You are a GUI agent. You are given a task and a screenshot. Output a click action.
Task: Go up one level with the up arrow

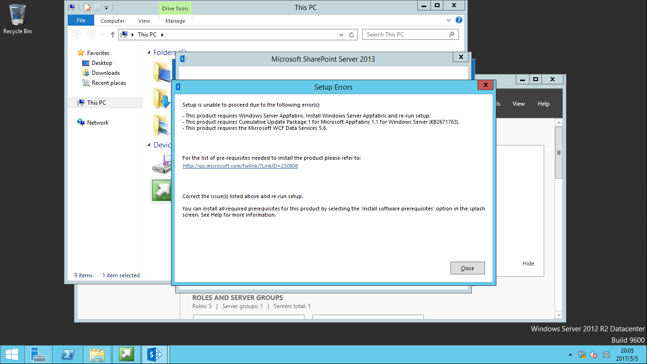113,35
